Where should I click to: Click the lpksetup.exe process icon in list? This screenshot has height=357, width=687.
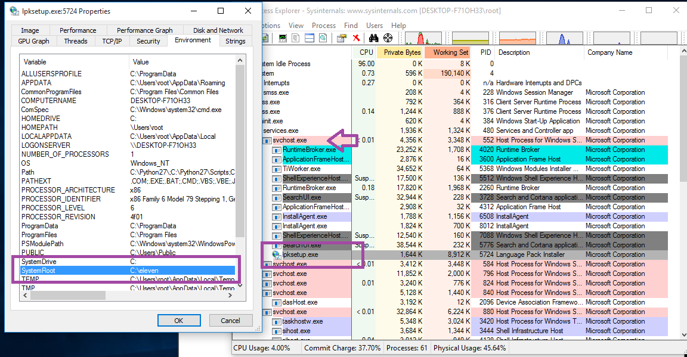pyautogui.click(x=276, y=254)
